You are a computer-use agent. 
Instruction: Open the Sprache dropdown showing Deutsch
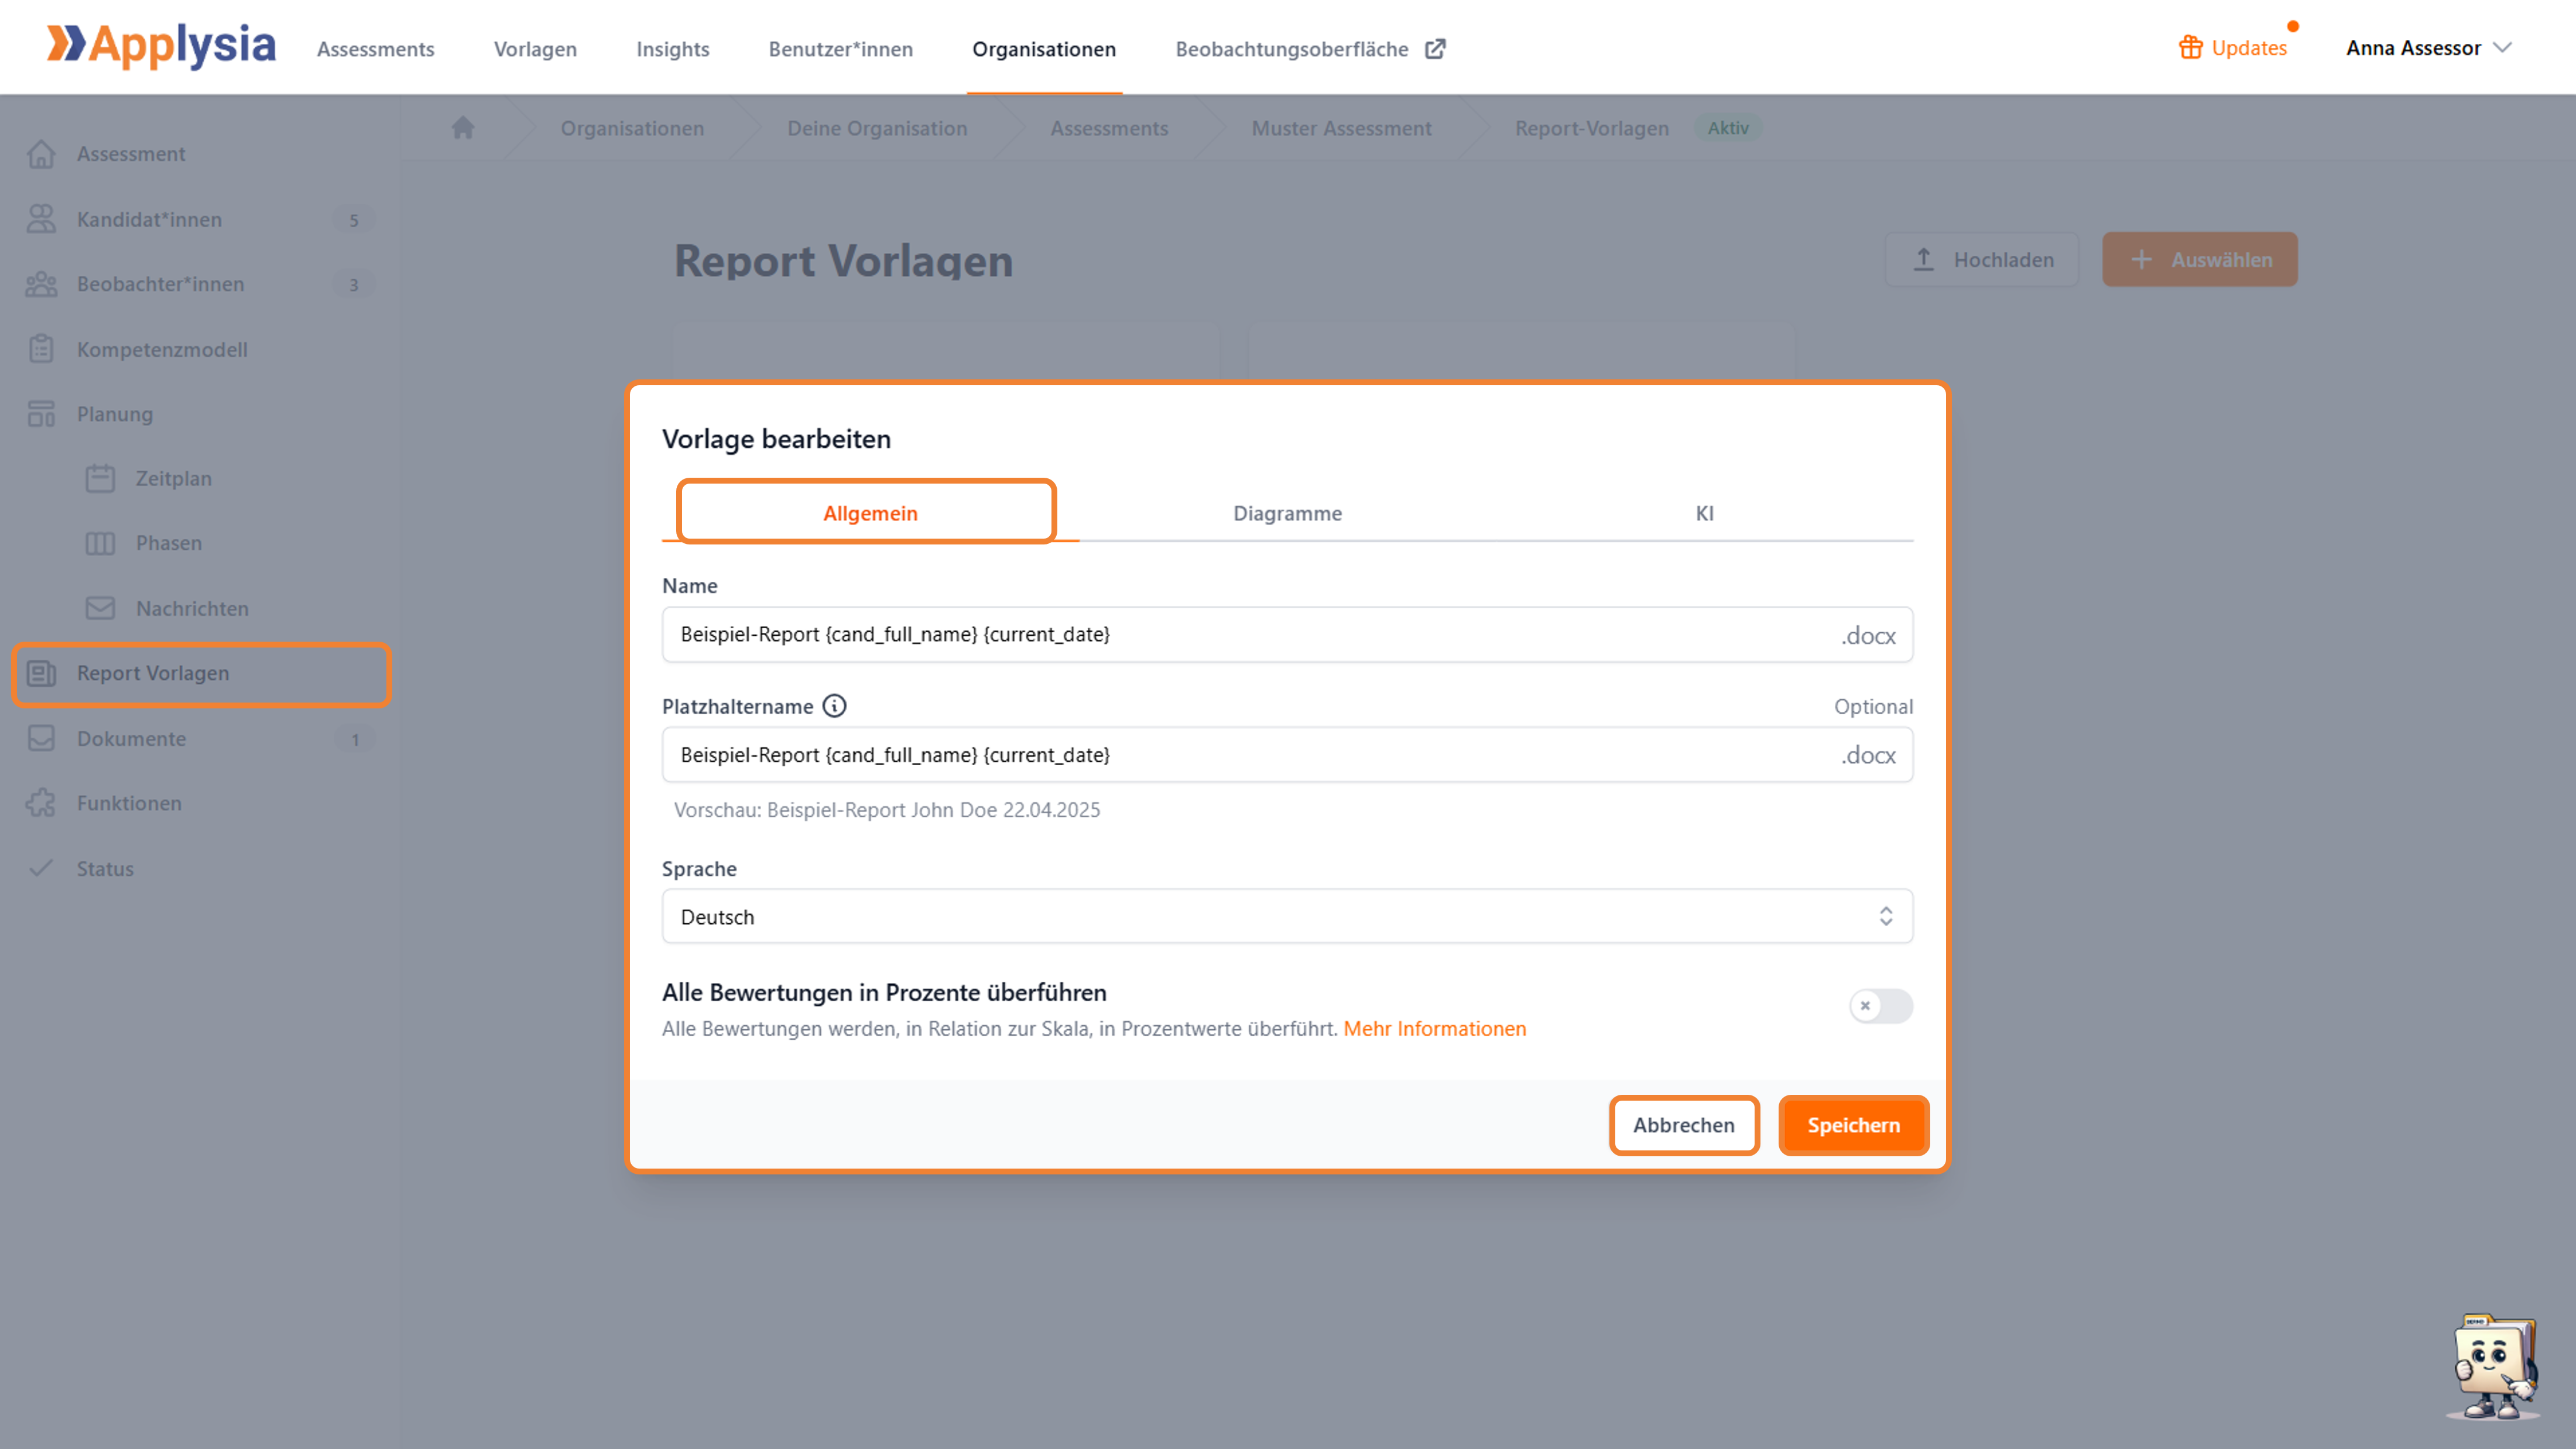coord(1287,917)
